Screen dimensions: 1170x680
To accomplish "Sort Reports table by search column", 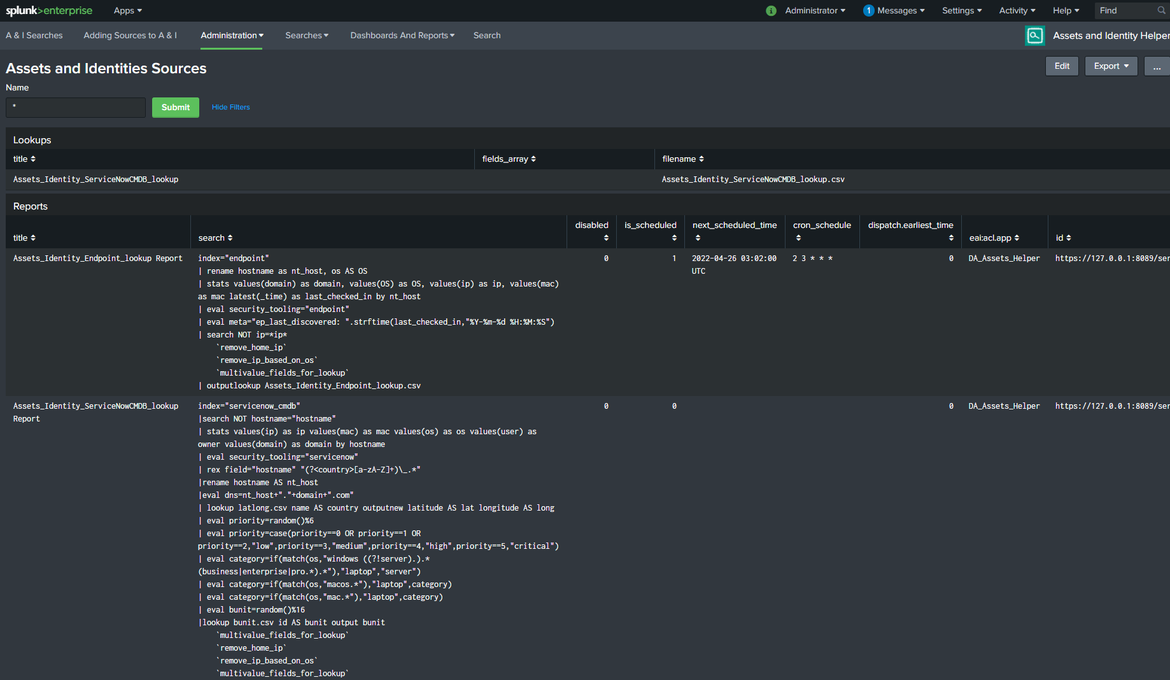I will (215, 238).
